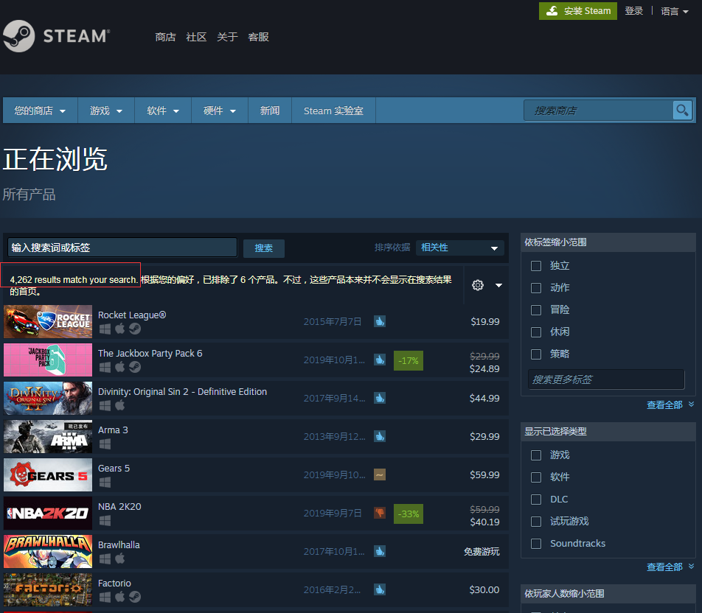Viewport: 702px width, 613px height.
Task: Check the 软件 type checkbox
Action: [x=536, y=477]
